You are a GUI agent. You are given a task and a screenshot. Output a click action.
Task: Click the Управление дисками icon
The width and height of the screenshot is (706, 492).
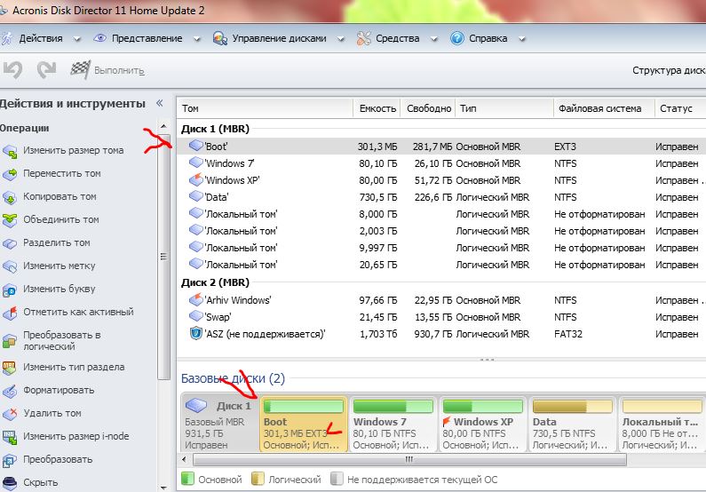click(219, 38)
